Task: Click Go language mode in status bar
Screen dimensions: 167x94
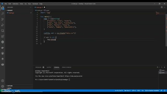Action: pyautogui.click(x=143, y=91)
